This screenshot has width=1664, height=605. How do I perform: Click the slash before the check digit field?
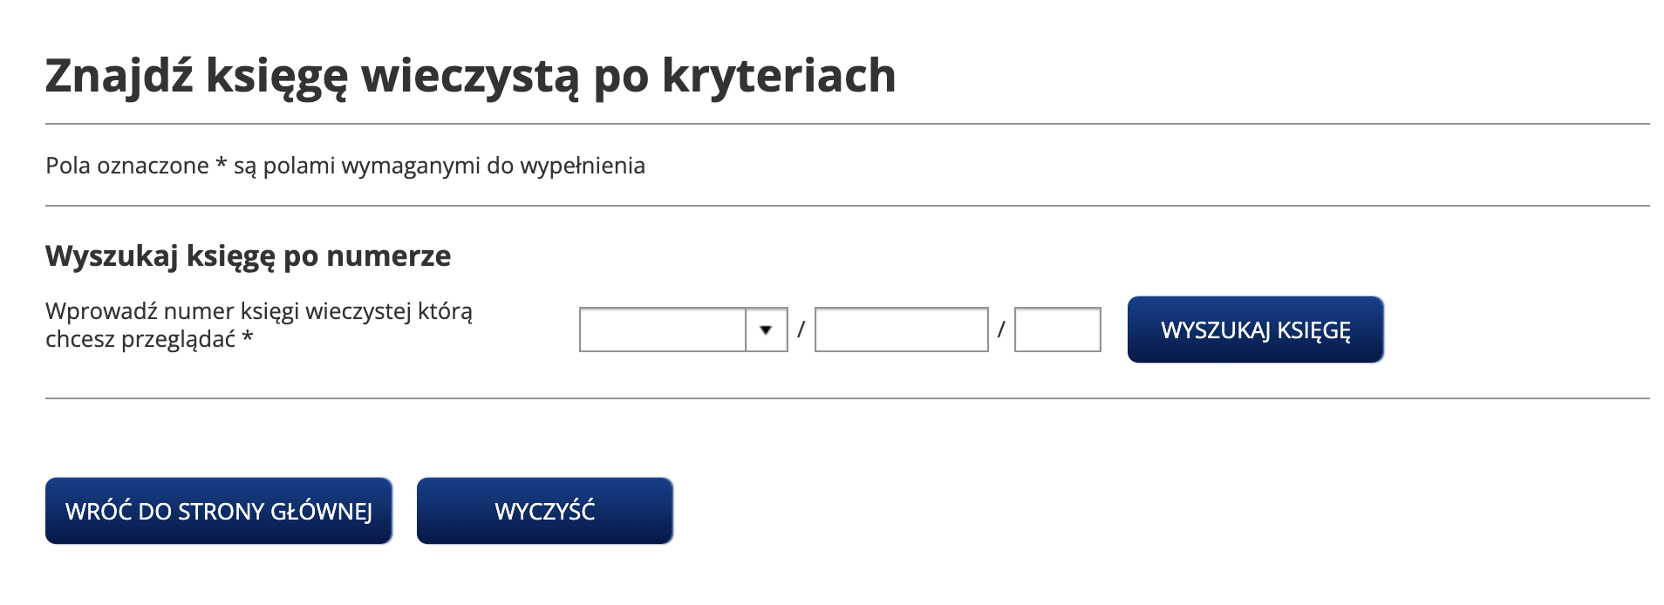[x=1001, y=330]
